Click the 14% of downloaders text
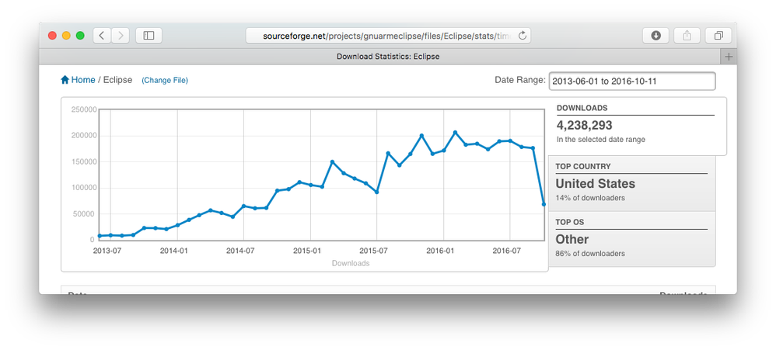 coord(590,198)
